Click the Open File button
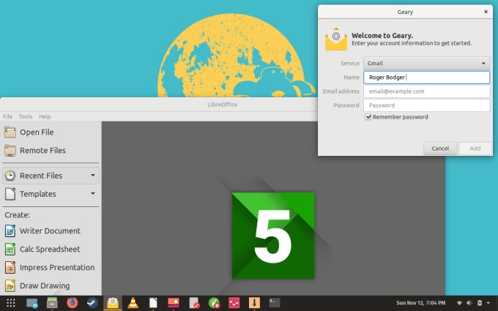Viewport: 498px width, 311px height. (x=37, y=132)
